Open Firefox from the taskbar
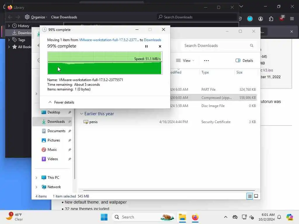Viewport: 299px width, 224px height. click(x=195, y=217)
